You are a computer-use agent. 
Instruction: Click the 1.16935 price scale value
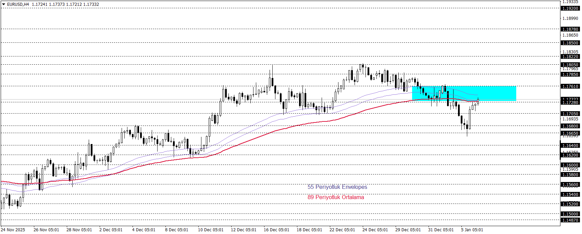tap(570, 119)
